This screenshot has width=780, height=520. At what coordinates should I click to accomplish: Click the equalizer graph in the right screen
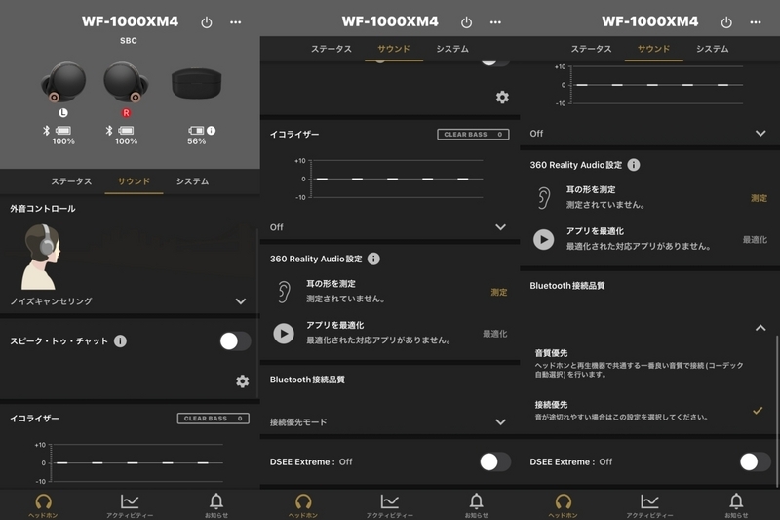pos(649,85)
